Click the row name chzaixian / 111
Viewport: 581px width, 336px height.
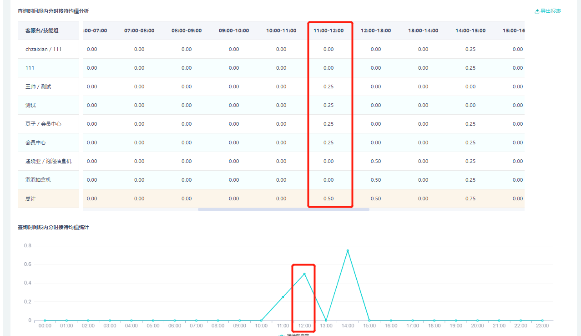click(x=44, y=49)
